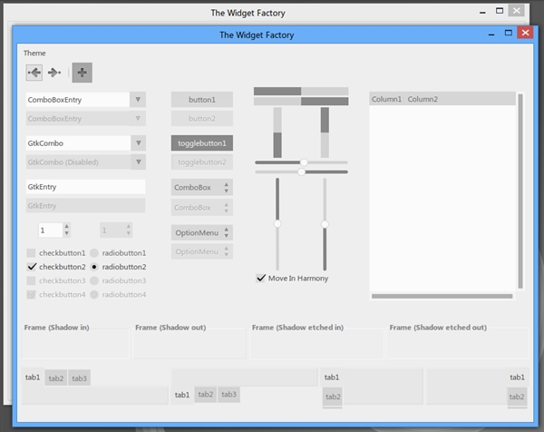Click the forward arrow toolbar icon

tap(54, 73)
